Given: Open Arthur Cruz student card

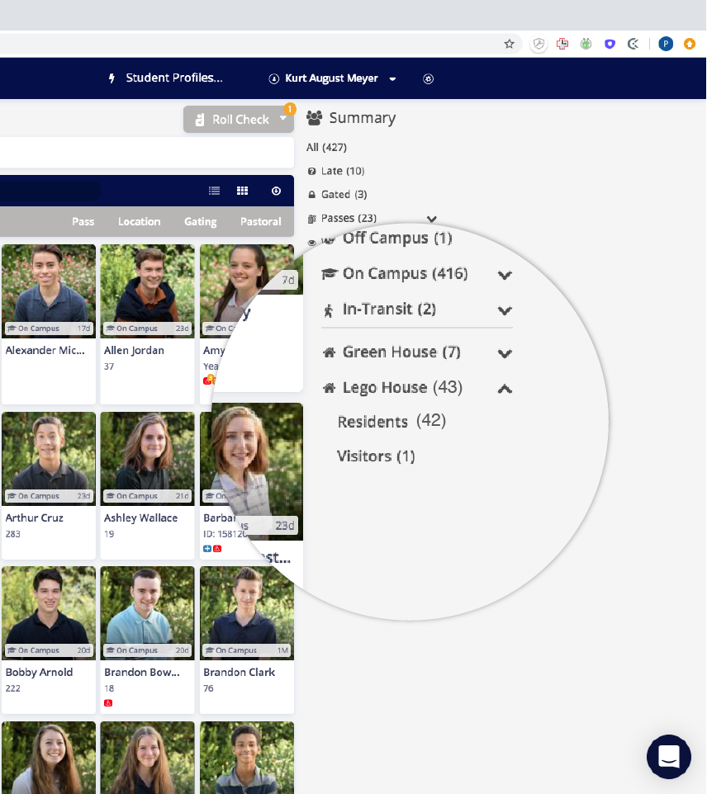Looking at the screenshot, I should [x=49, y=485].
